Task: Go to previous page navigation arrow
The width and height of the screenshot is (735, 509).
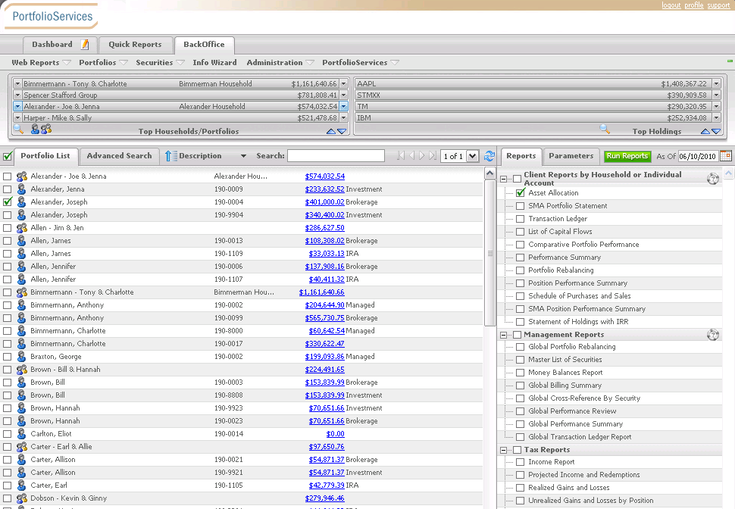Action: pyautogui.click(x=411, y=155)
